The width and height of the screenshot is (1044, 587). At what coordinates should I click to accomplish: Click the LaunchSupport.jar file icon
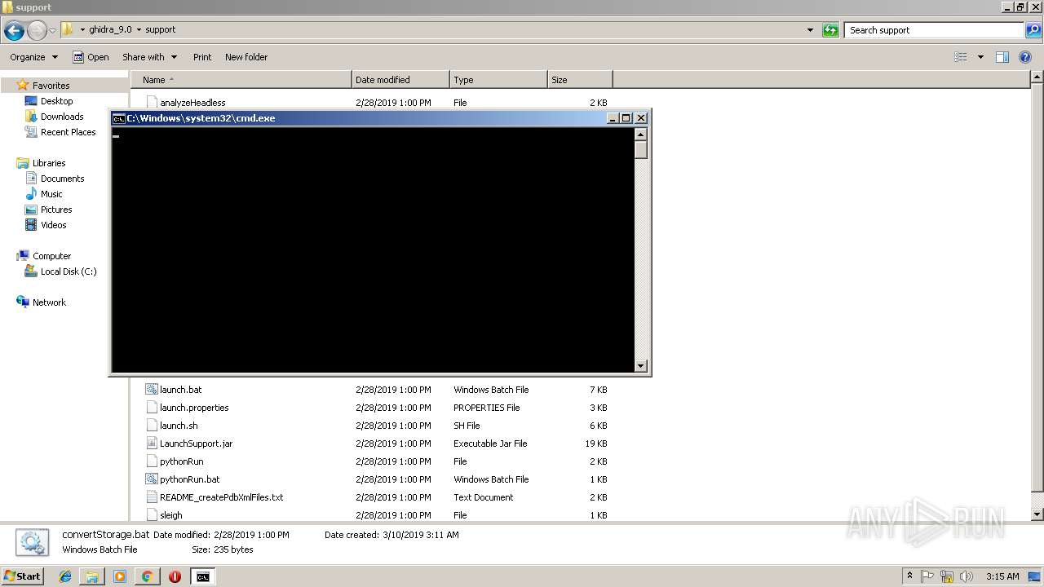click(152, 444)
